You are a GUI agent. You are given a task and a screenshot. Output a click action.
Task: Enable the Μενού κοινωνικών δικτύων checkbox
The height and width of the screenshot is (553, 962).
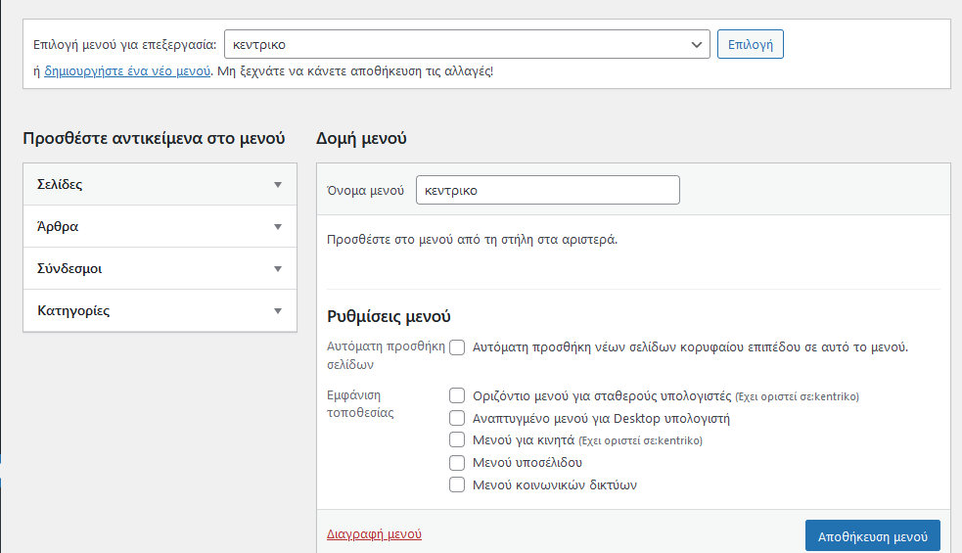[457, 484]
